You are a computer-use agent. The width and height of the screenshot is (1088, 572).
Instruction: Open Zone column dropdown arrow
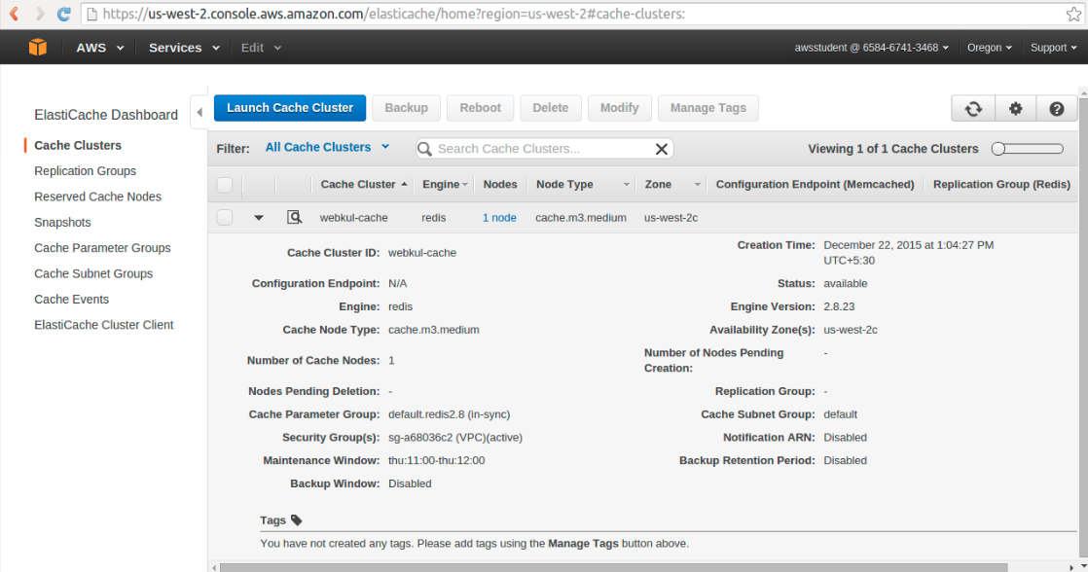(697, 185)
